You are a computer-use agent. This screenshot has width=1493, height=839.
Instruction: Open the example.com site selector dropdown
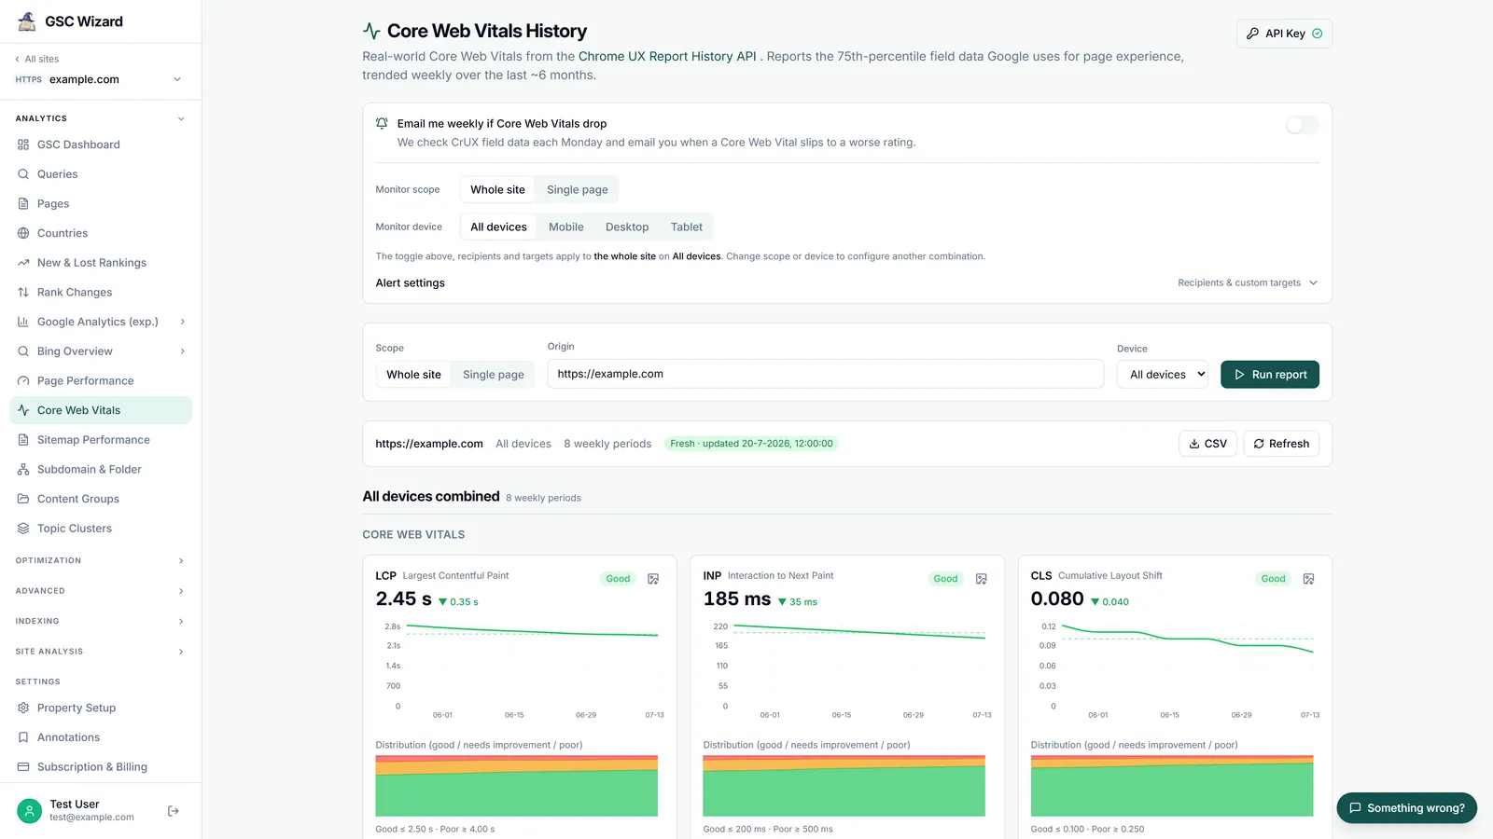click(x=99, y=79)
